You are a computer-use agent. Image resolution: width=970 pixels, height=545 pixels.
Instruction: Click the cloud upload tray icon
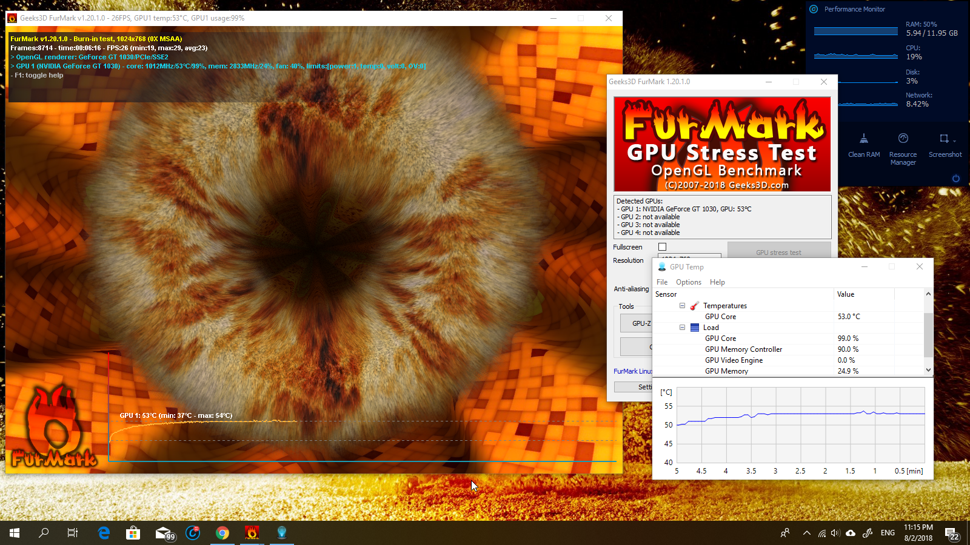click(x=851, y=533)
